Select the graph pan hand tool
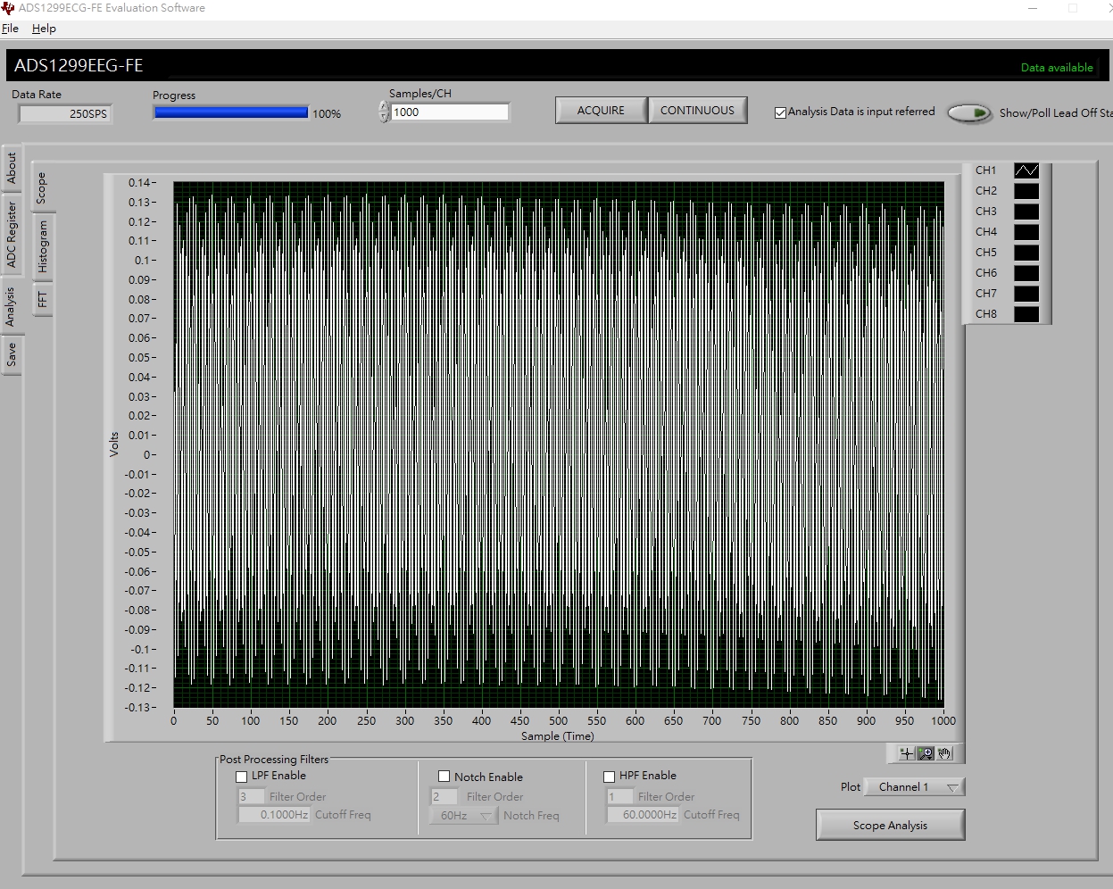Screen dimensions: 1113x889 944,753
